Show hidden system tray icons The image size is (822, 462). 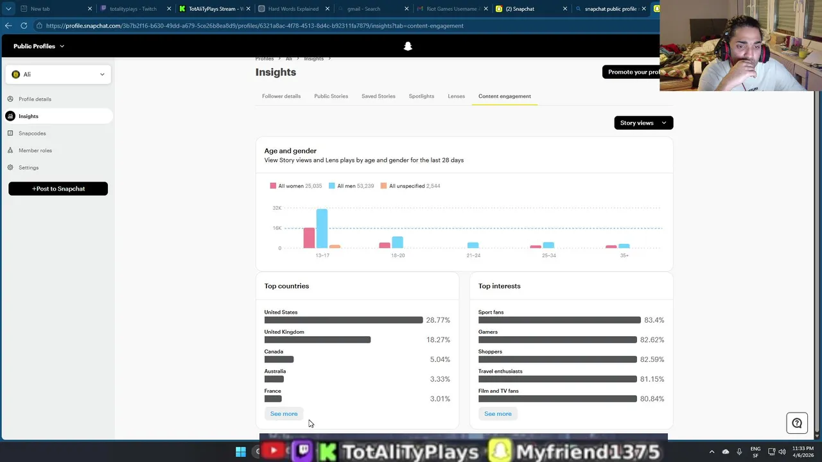coord(712,452)
